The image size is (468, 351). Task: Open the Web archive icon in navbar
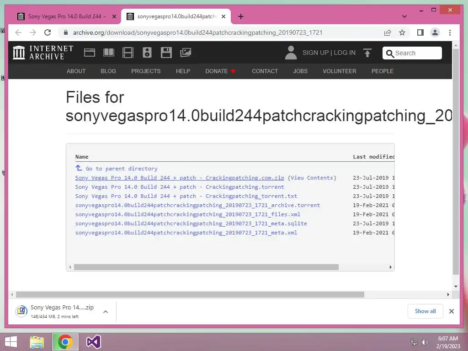point(89,53)
